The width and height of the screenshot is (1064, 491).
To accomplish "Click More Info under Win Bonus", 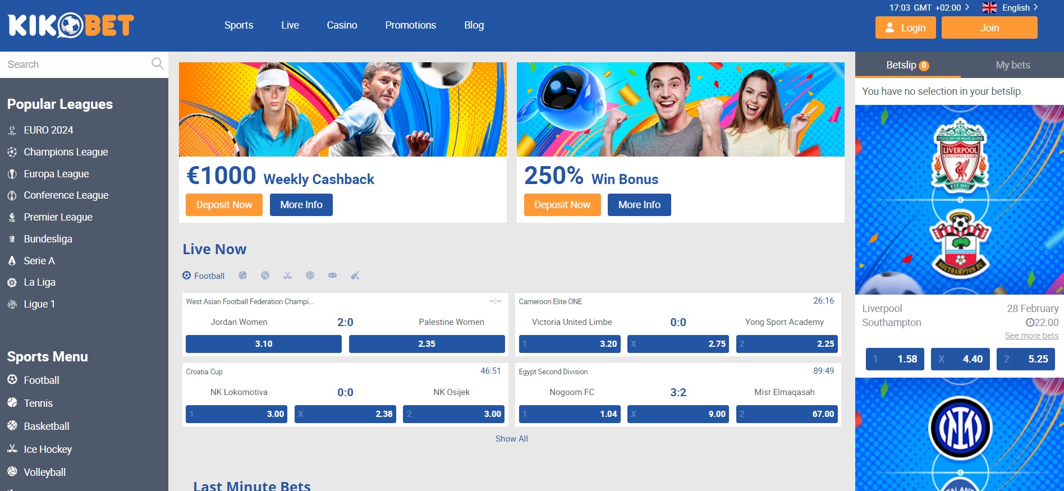I will coord(639,205).
